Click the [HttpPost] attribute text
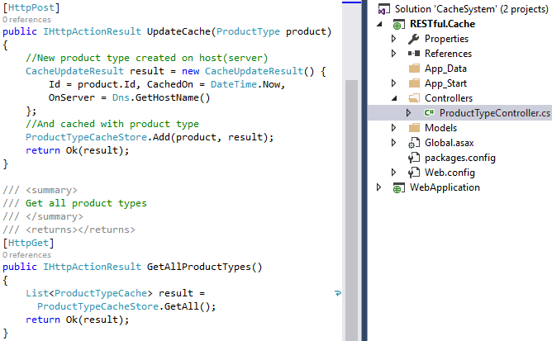The width and height of the screenshot is (552, 341). 31,7
